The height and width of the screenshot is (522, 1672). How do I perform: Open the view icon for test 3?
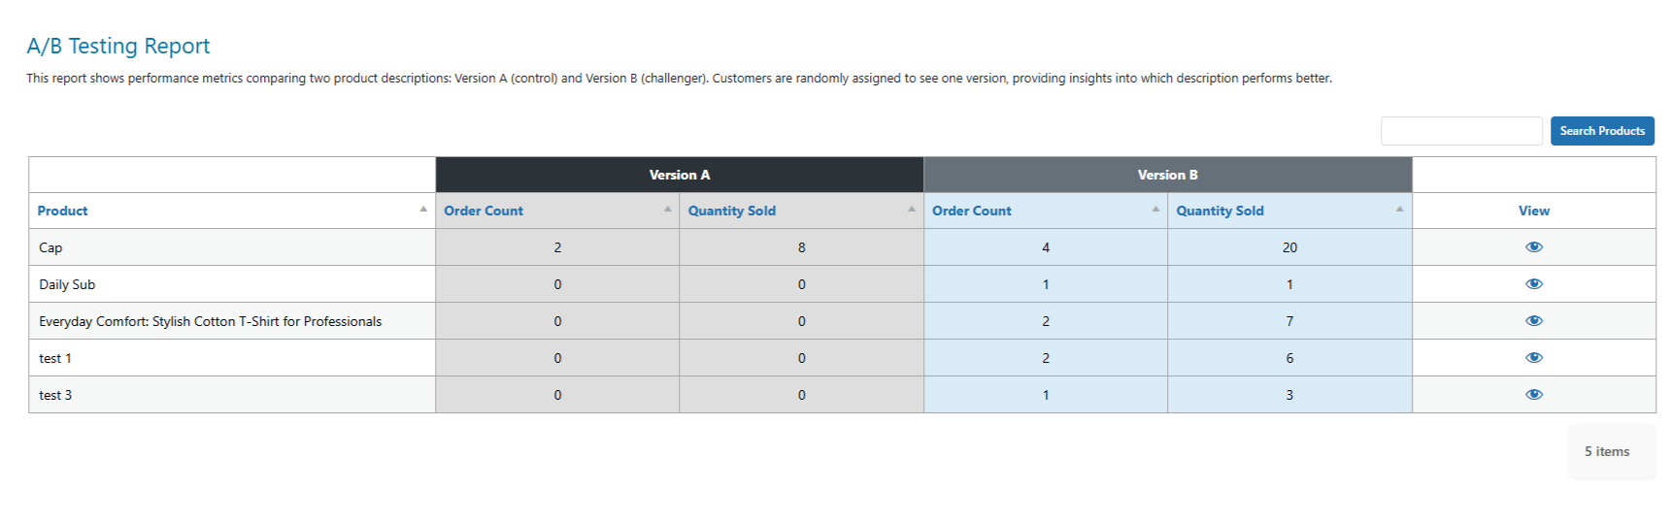(x=1533, y=394)
